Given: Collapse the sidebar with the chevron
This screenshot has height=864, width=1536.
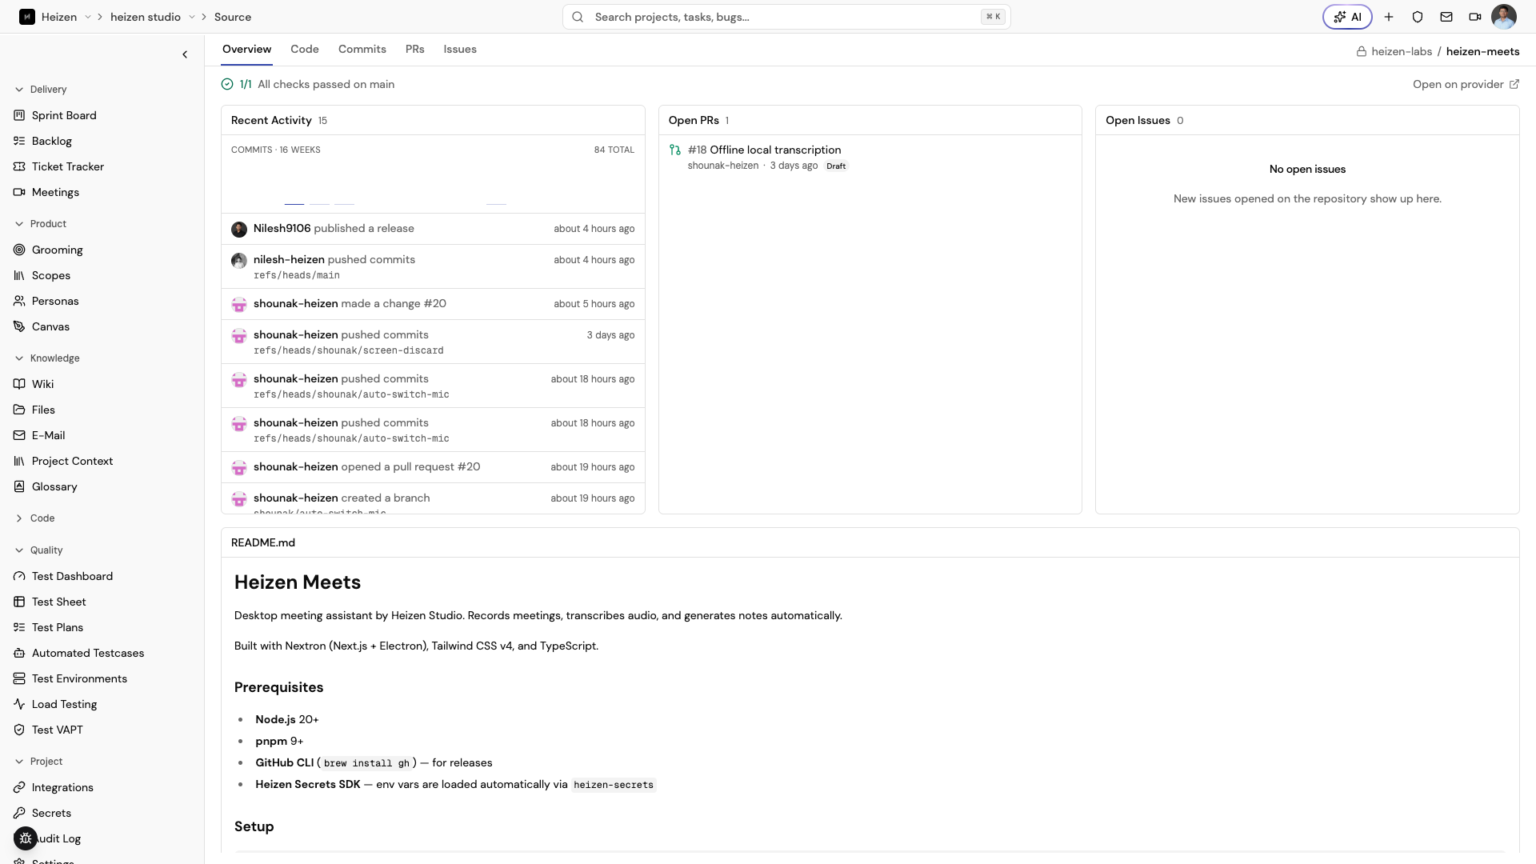Looking at the screenshot, I should pyautogui.click(x=185, y=54).
